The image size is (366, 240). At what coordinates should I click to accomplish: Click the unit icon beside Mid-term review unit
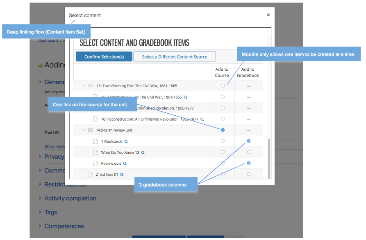tap(91, 130)
